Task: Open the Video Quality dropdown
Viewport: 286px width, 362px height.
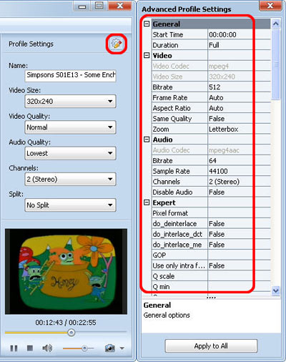Action: click(70, 127)
